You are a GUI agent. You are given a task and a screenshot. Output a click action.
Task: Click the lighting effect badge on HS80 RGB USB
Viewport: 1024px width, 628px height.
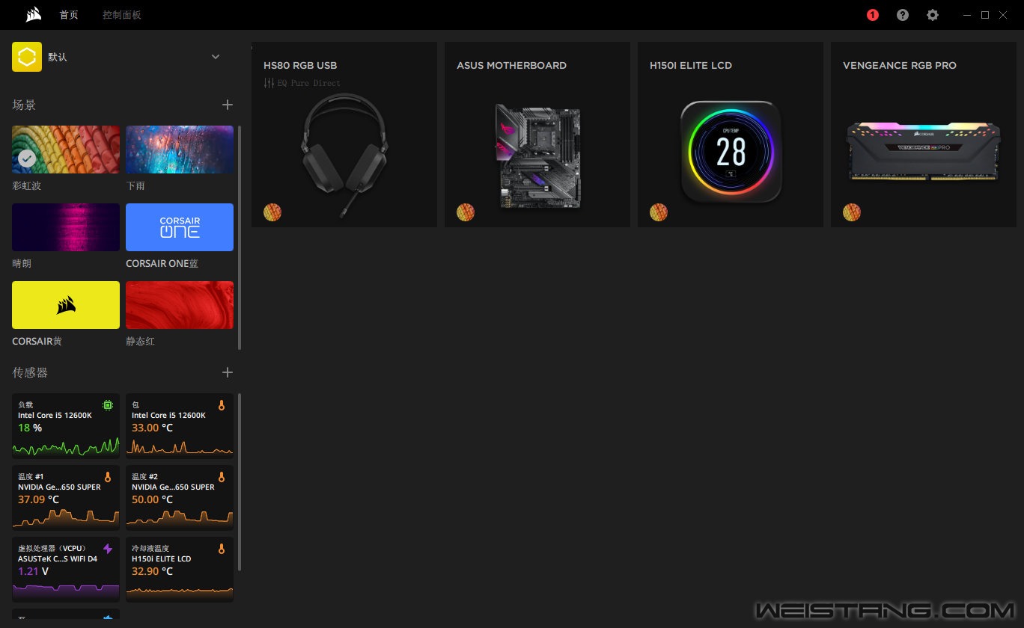click(x=272, y=212)
